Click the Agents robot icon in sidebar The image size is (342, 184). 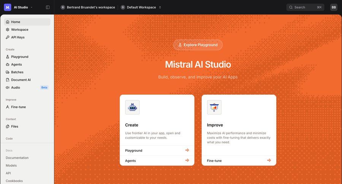8,64
